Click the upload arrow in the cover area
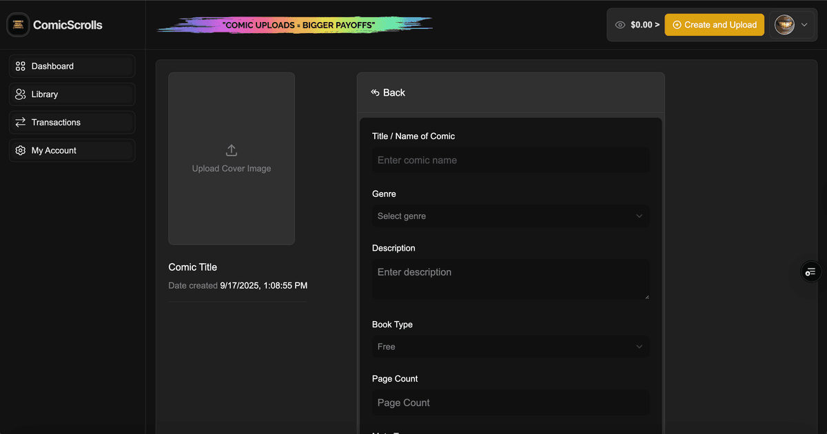 tap(231, 149)
